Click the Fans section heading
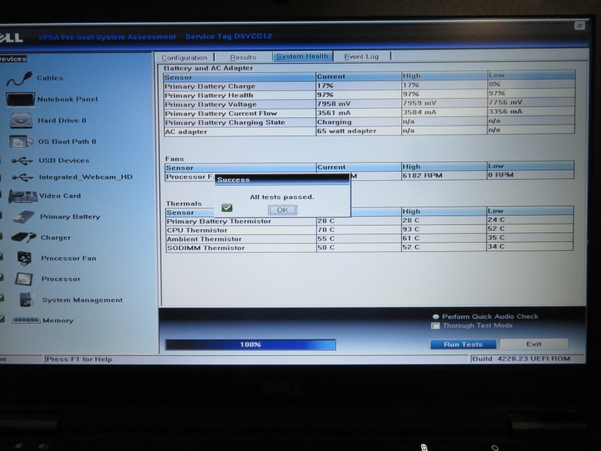 click(174, 159)
